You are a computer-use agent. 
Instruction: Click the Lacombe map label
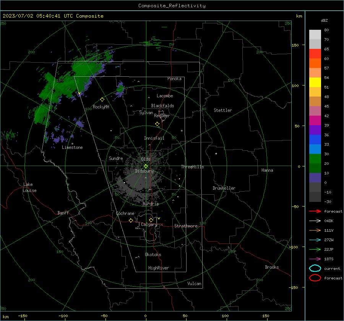165,96
